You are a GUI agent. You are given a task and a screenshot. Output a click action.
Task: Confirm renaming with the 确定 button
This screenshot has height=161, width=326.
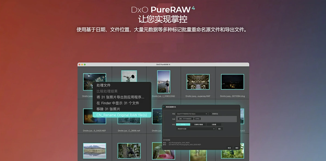click(237, 148)
